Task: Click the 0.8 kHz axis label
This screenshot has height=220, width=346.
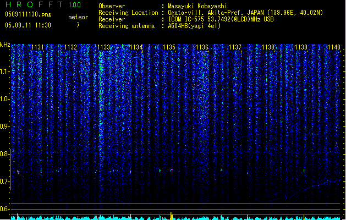Action: click(4, 154)
